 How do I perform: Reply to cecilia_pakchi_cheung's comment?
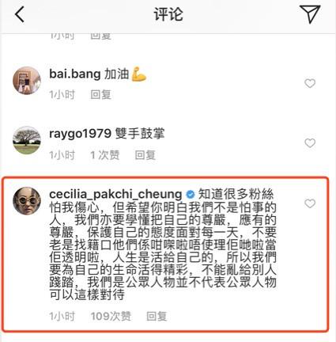pyautogui.click(x=157, y=316)
